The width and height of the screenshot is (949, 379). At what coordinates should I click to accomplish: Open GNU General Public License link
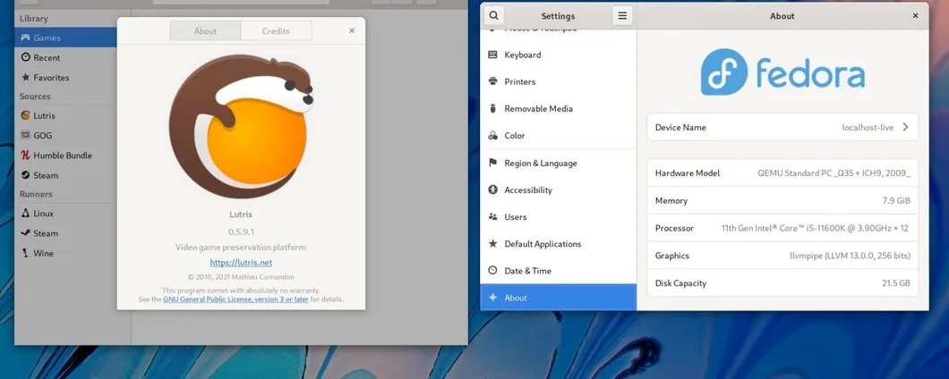(236, 299)
